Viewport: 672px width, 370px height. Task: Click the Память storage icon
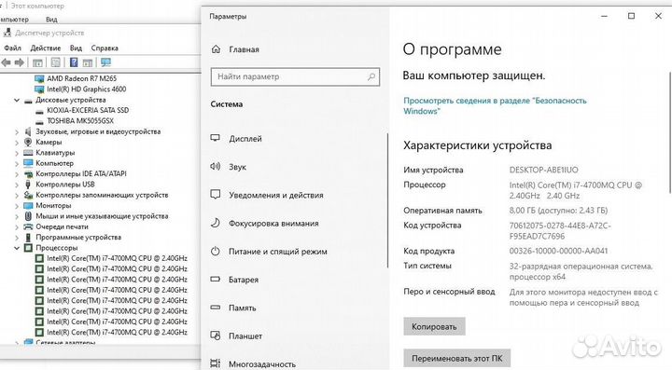coord(216,308)
